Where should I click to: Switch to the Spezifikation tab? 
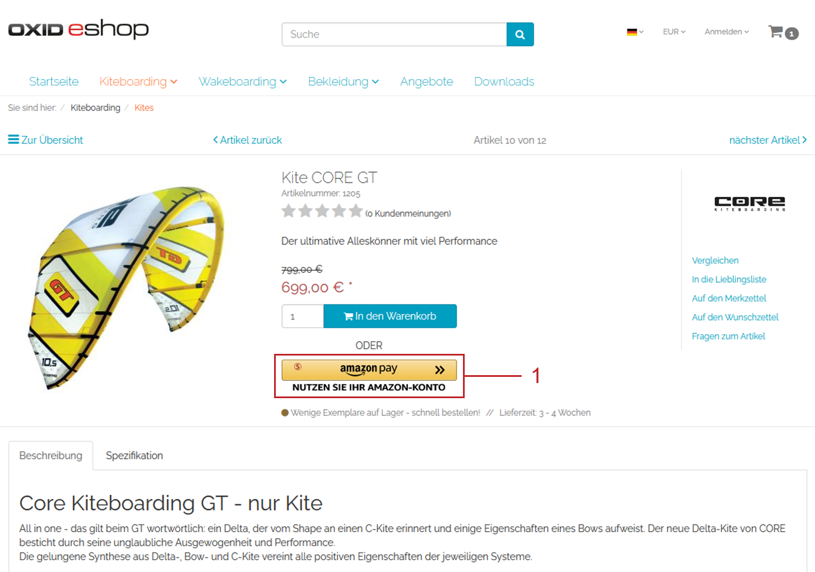point(135,455)
